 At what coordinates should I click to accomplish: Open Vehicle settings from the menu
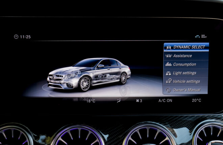pyautogui.click(x=185, y=82)
